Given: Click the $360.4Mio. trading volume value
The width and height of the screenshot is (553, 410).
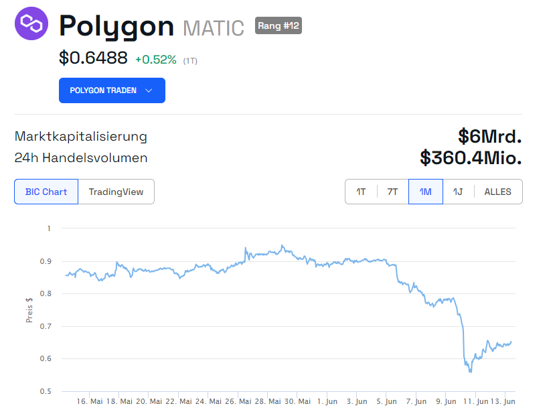Looking at the screenshot, I should [x=471, y=157].
